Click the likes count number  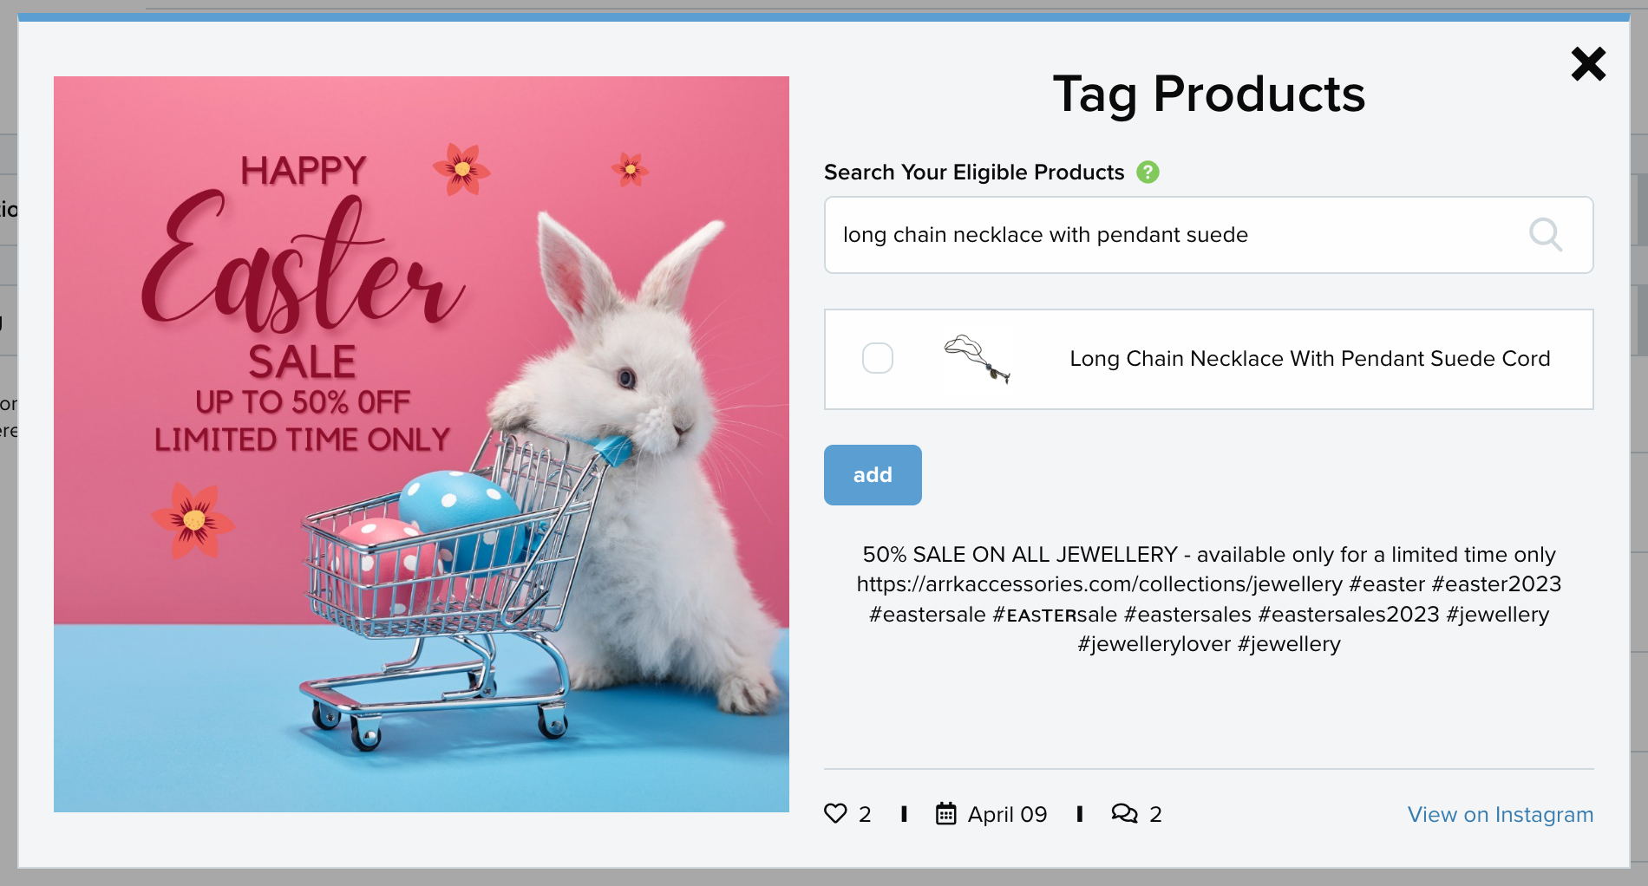(865, 815)
